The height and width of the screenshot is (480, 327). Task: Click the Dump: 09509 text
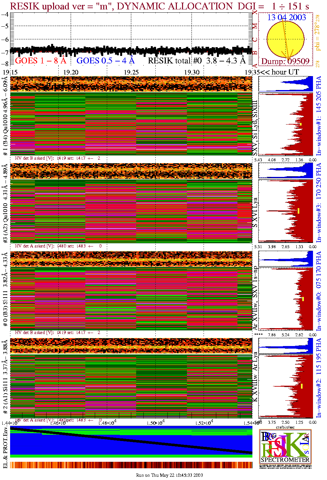(x=285, y=61)
